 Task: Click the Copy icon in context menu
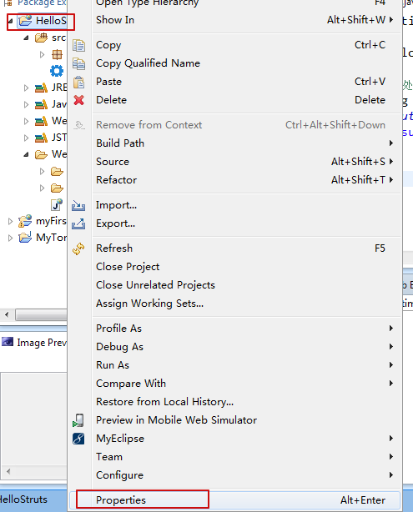click(x=78, y=45)
